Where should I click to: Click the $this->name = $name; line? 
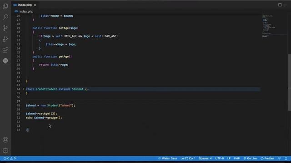57,16
